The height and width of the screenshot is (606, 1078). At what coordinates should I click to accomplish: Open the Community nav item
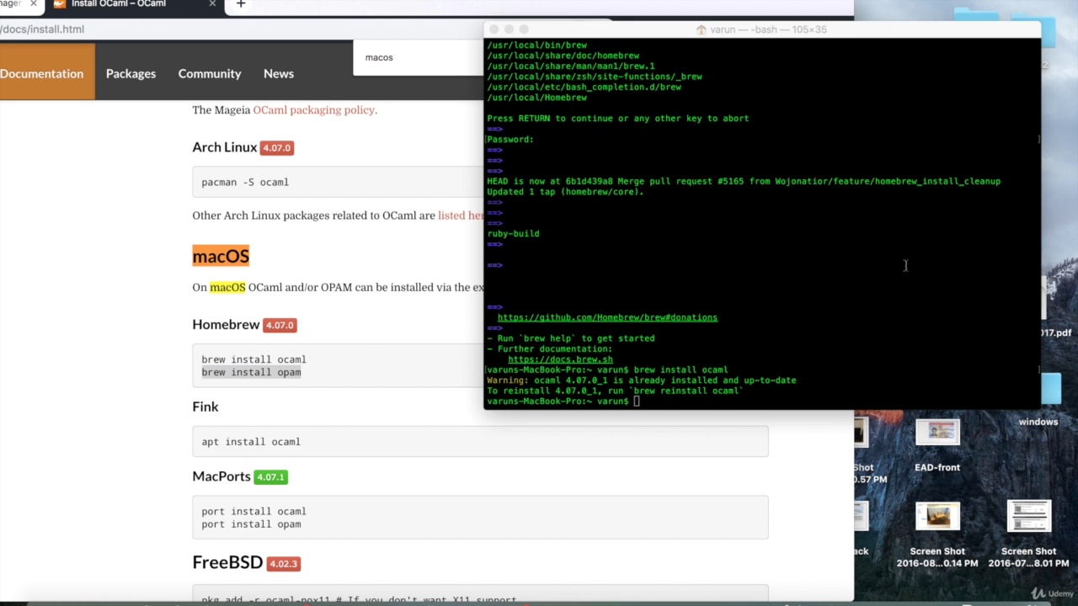(x=210, y=74)
